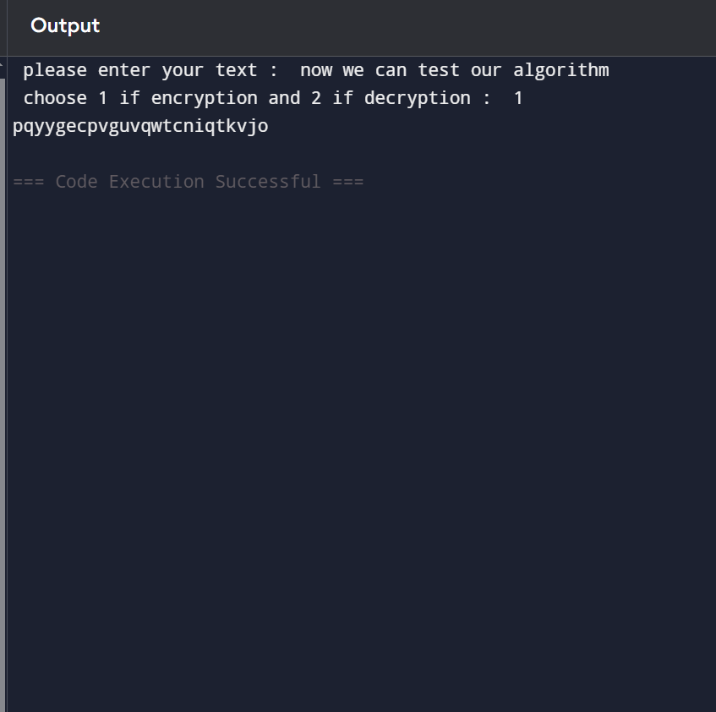Click the leading '===' of status message
Image resolution: width=716 pixels, height=712 pixels.
point(29,182)
